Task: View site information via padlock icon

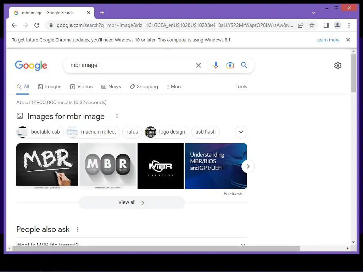Action: [51, 25]
